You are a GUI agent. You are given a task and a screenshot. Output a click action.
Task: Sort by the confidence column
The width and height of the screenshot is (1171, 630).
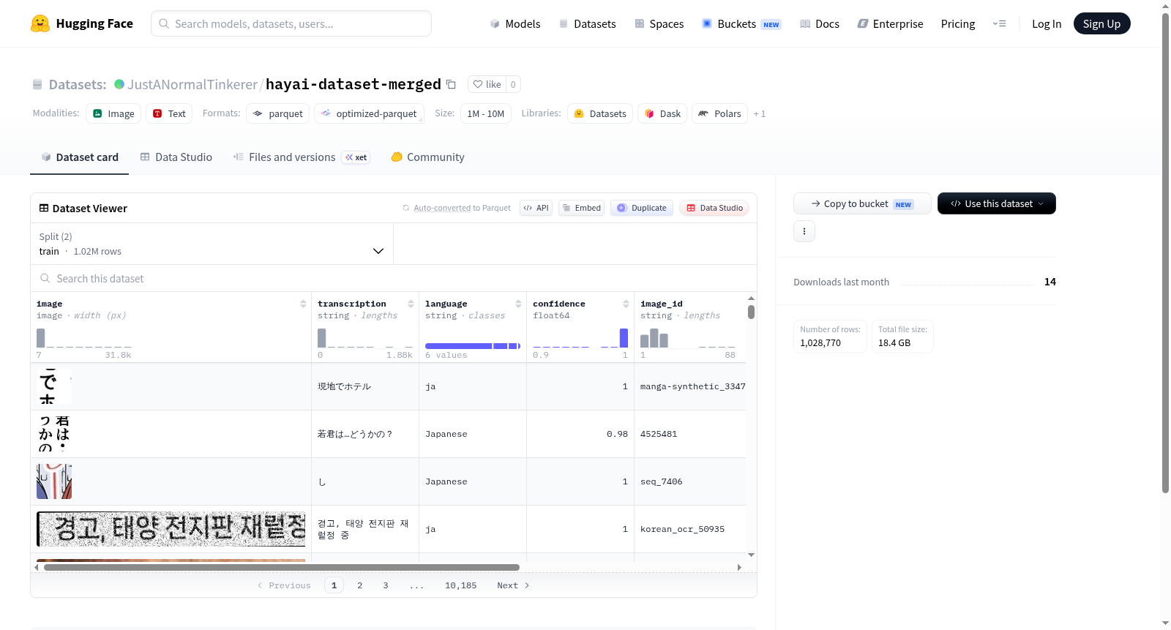(626, 304)
